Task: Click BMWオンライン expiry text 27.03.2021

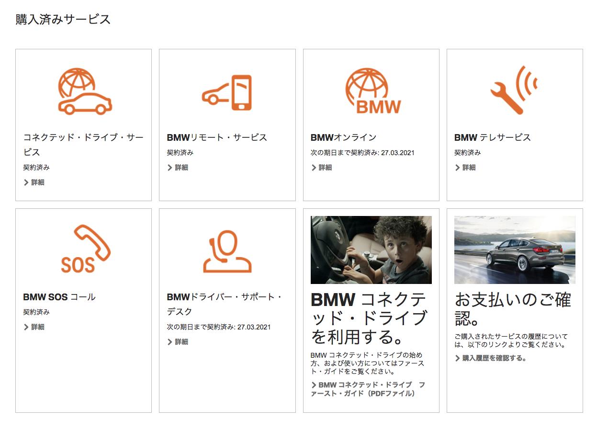Action: (x=362, y=153)
